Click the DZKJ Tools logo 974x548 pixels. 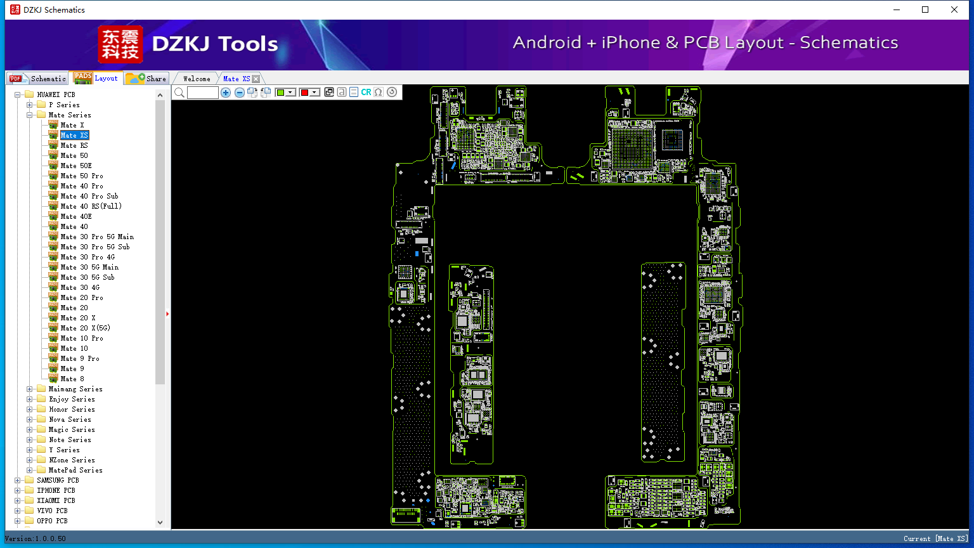(188, 44)
